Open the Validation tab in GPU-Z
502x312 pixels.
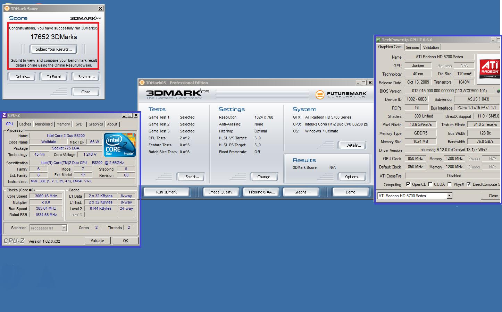(431, 47)
